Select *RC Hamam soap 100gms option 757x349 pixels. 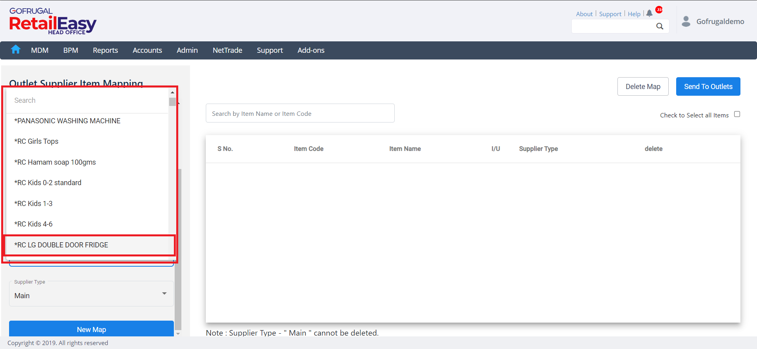coord(88,162)
